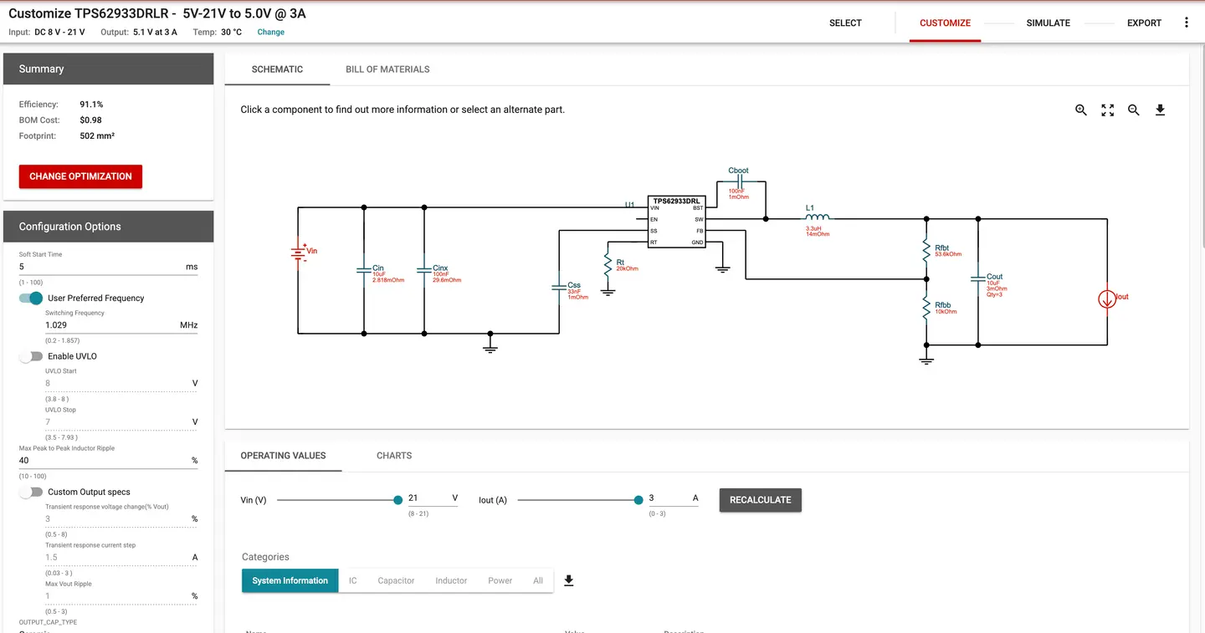
Task: Select the Cout output capacitor symbol
Action: click(x=977, y=279)
